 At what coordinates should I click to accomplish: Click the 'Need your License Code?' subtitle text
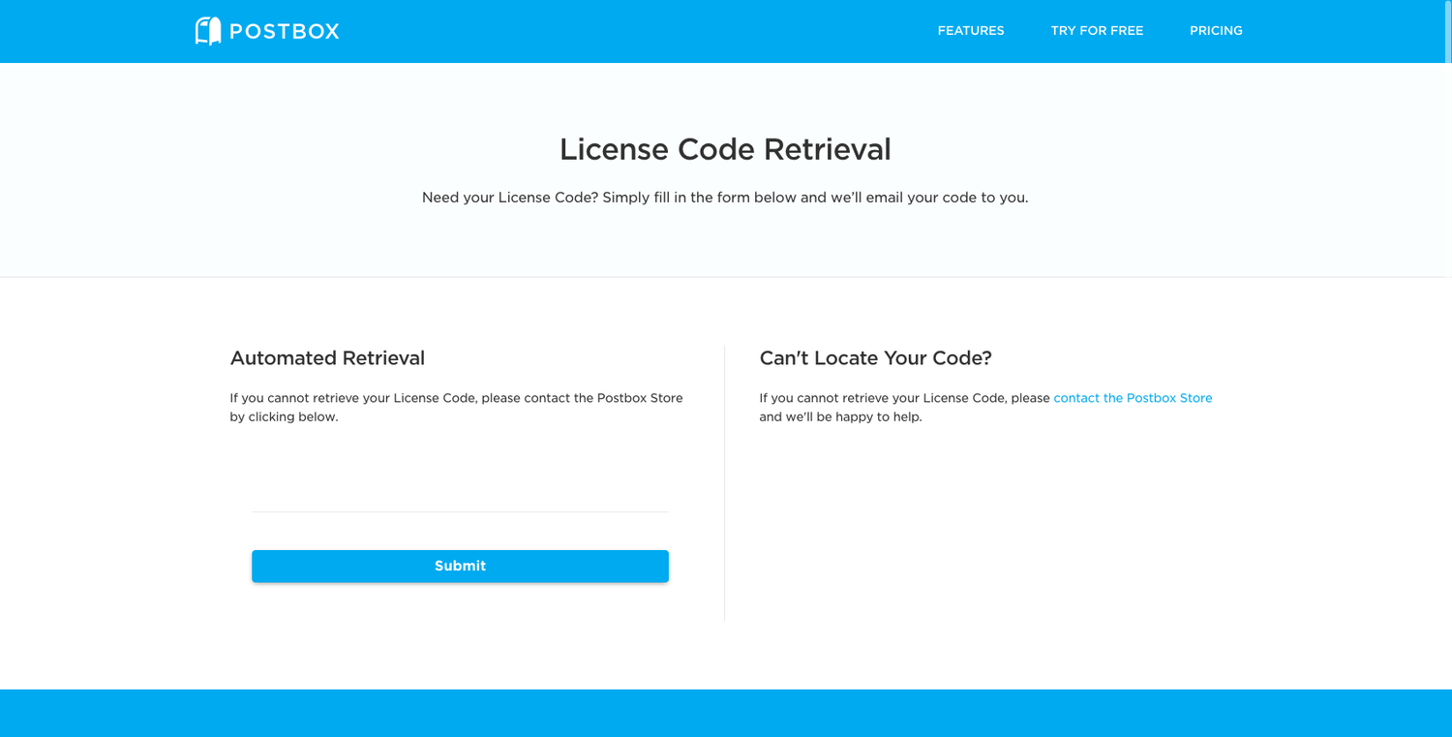tap(725, 198)
